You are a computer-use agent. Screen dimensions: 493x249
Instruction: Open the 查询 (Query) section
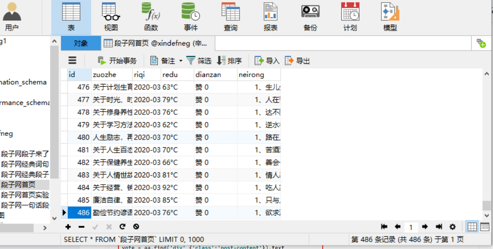231,17
